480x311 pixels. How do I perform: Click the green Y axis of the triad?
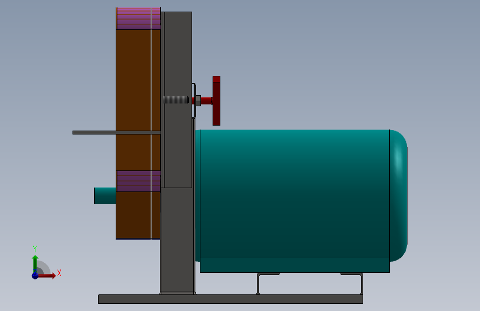(35, 263)
